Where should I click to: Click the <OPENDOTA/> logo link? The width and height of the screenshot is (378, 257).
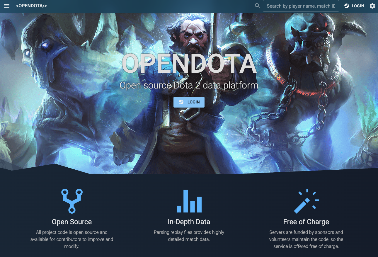pyautogui.click(x=31, y=6)
